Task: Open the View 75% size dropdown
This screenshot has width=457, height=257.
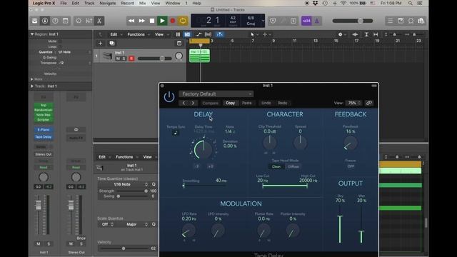Action: coord(354,103)
